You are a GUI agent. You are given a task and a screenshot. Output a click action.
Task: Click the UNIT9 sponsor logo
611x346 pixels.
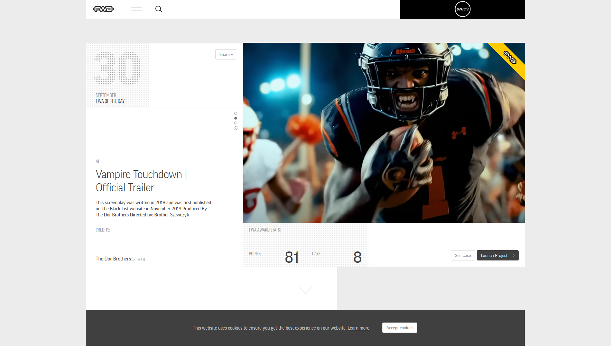click(462, 9)
